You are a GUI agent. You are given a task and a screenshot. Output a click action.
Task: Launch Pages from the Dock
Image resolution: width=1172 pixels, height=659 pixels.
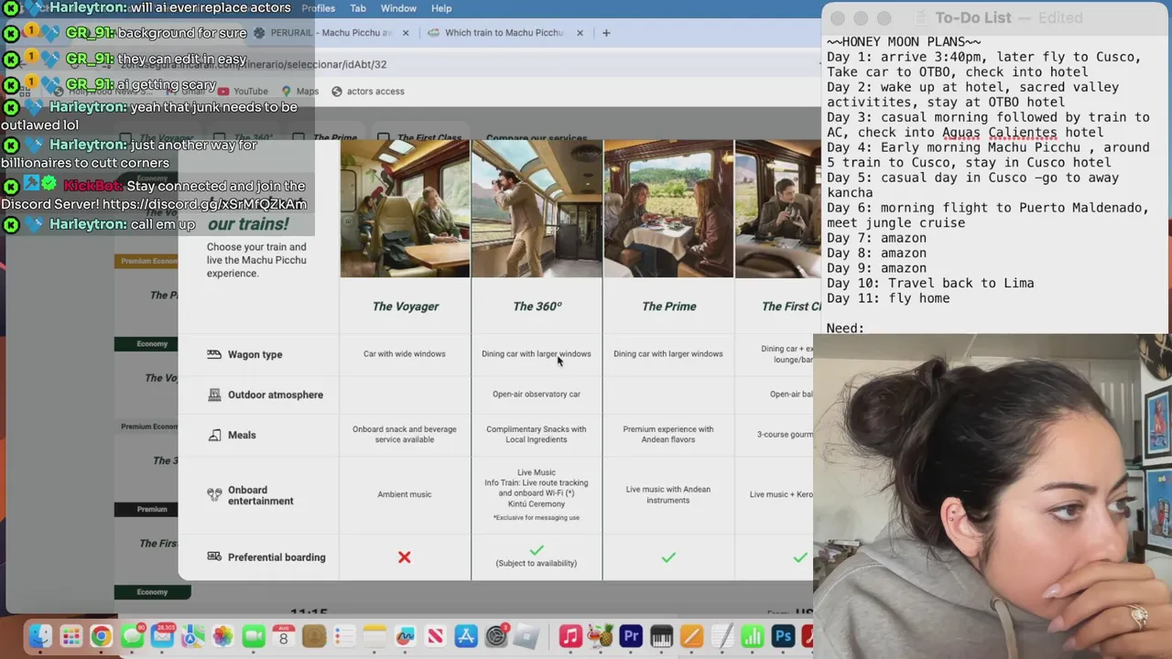(x=691, y=636)
